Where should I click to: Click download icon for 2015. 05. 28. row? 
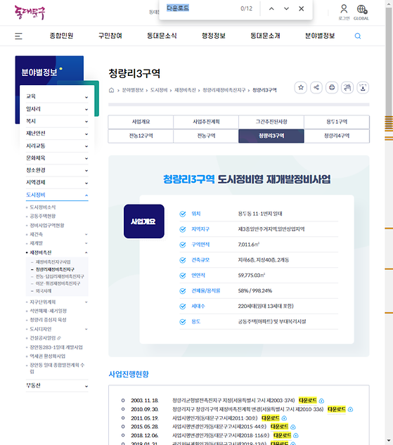coord(293,427)
